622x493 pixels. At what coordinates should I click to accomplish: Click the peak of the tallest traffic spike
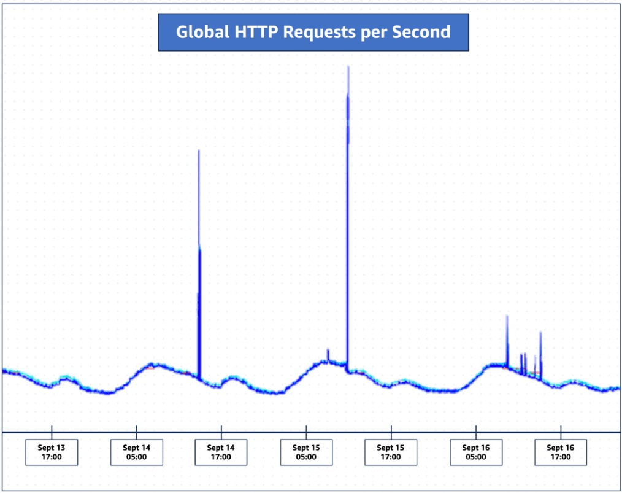click(348, 68)
